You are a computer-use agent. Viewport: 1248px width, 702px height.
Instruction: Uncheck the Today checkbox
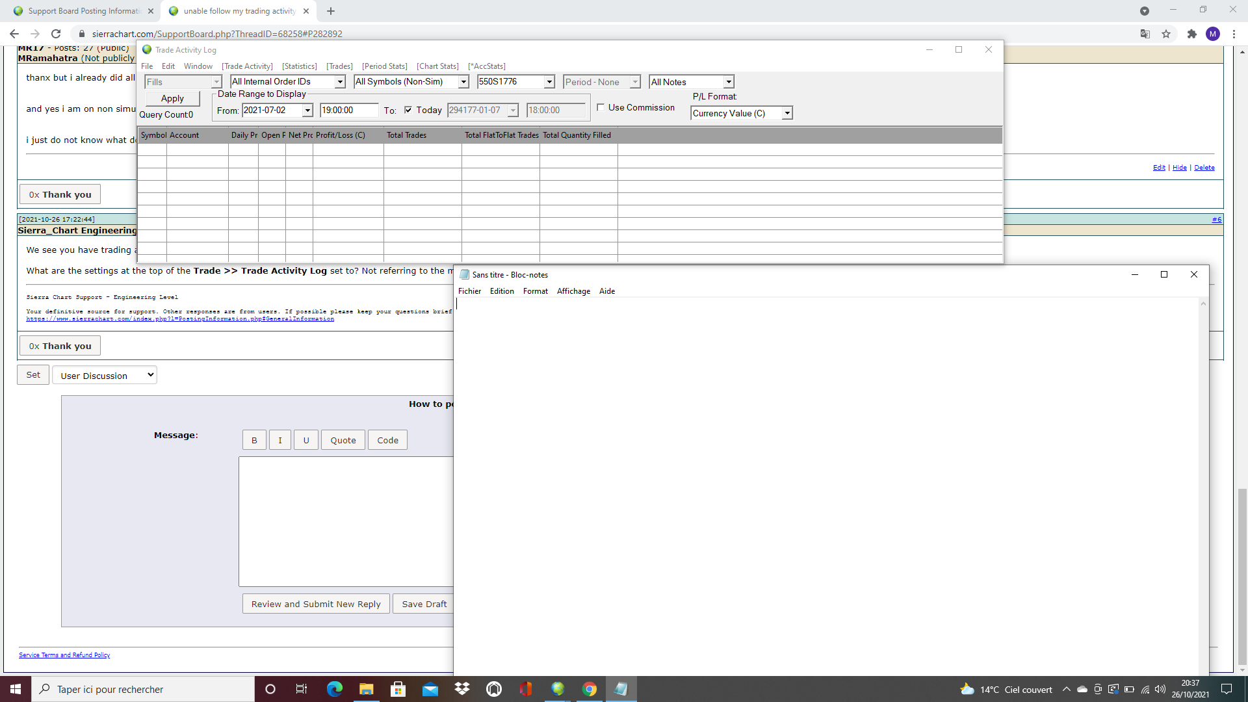(408, 110)
